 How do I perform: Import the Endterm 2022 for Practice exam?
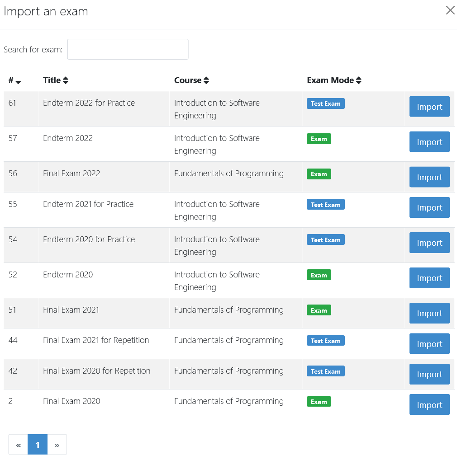point(429,107)
